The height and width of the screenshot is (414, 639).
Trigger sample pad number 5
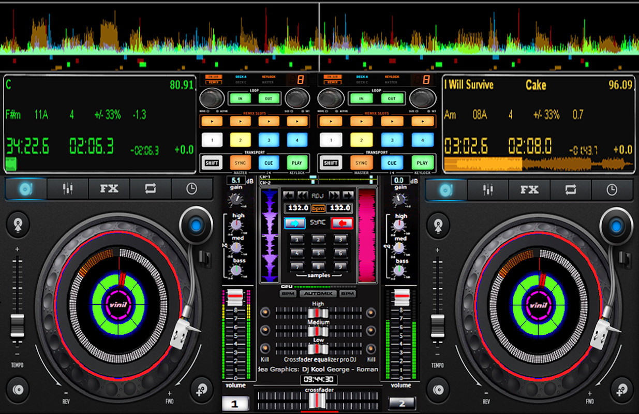[318, 253]
